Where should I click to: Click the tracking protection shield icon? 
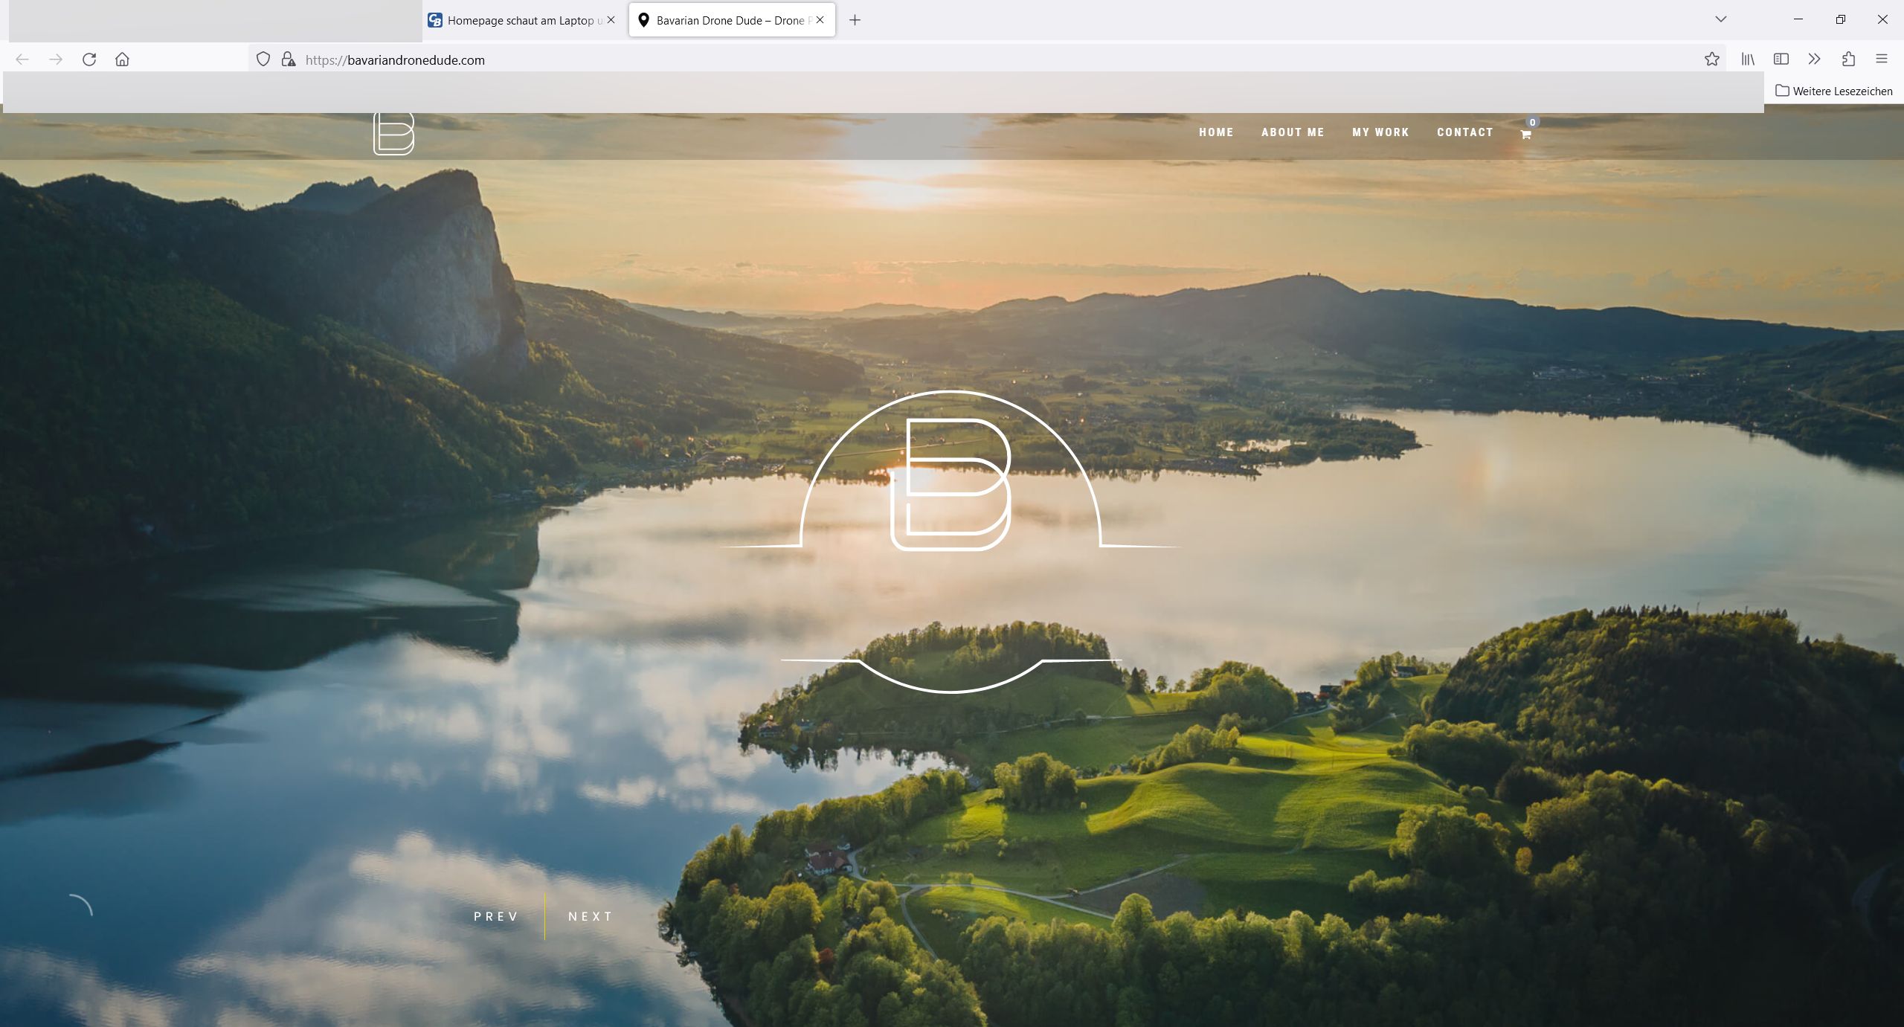coord(263,59)
